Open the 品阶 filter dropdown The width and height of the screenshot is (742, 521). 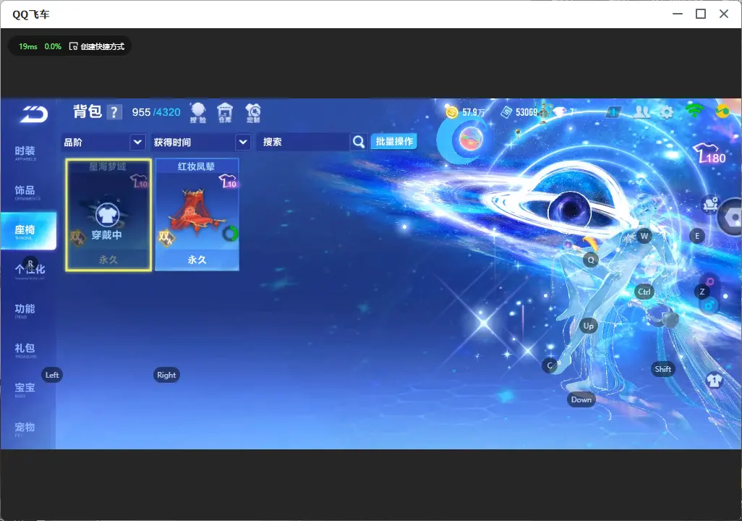pyautogui.click(x=103, y=142)
